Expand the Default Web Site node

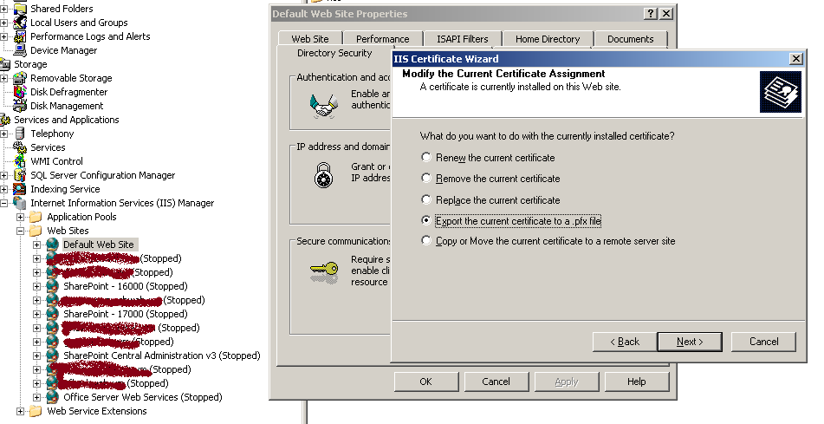click(36, 245)
